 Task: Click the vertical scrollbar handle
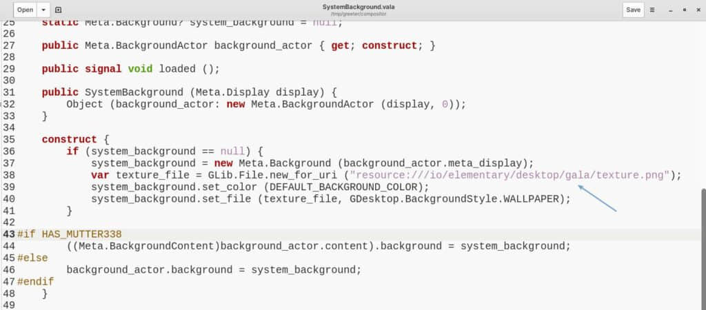(703, 248)
